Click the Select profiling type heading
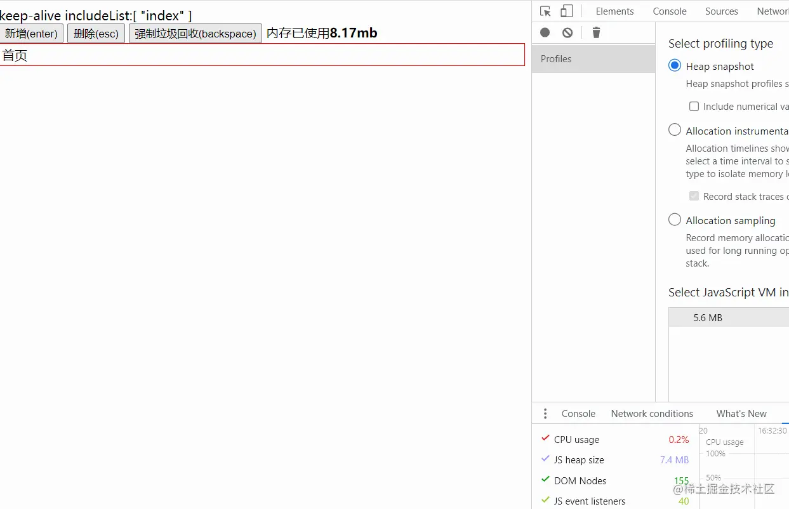 (x=720, y=44)
